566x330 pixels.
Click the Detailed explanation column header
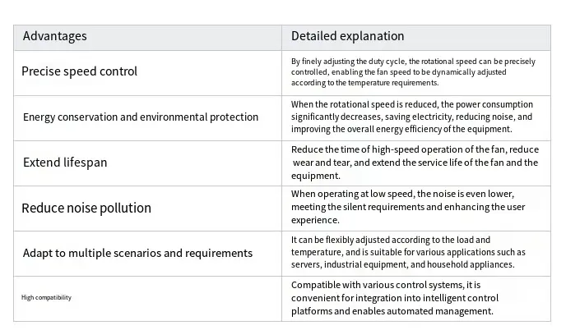click(x=347, y=36)
